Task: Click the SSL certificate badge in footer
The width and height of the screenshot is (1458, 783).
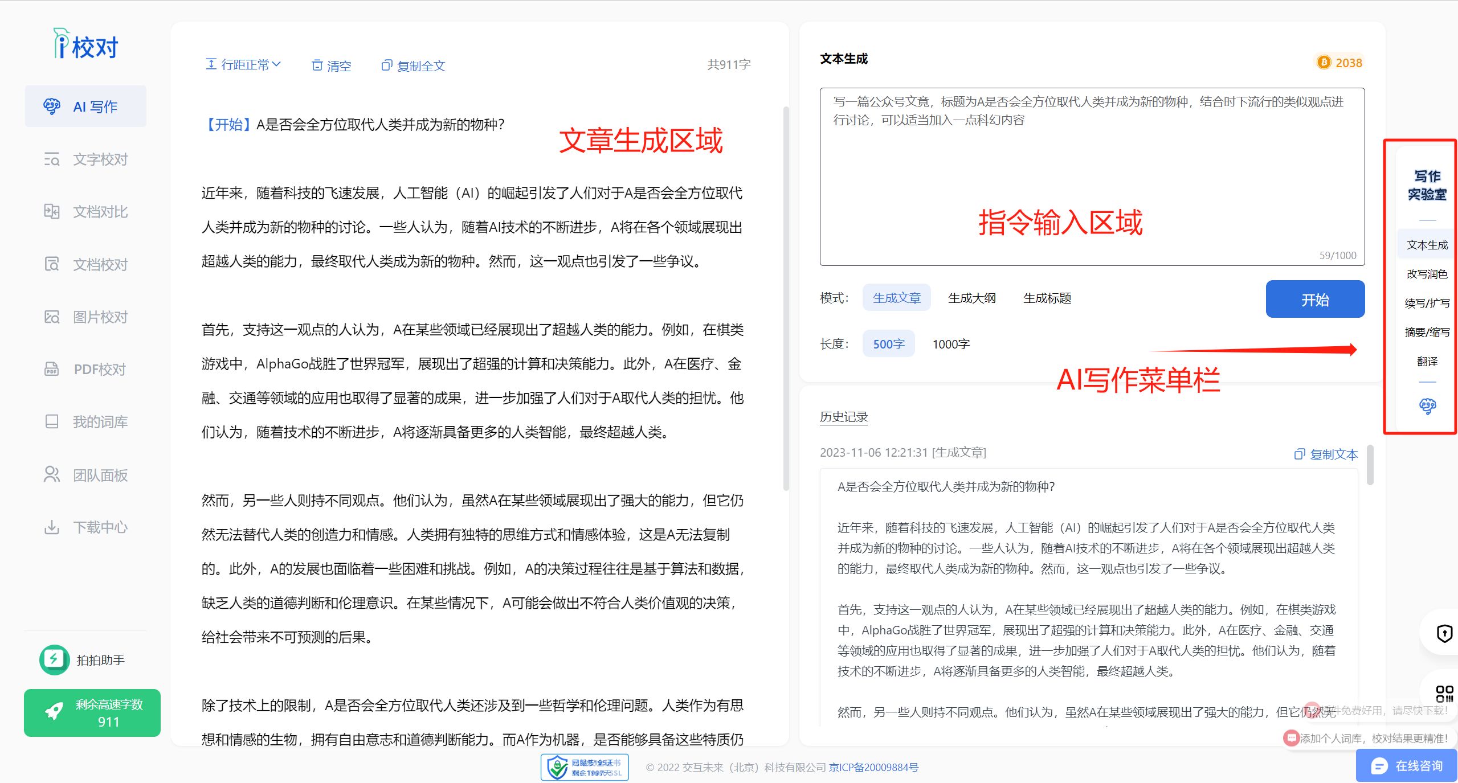Action: coord(585,768)
